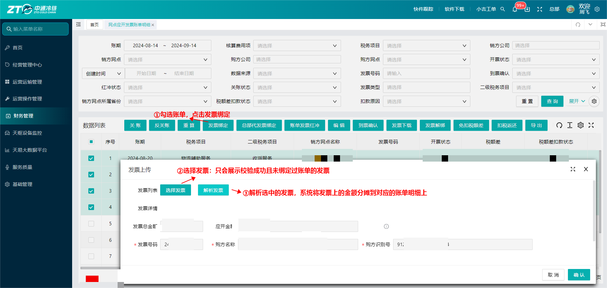Open the 开票状态 dropdown

tap(556, 60)
